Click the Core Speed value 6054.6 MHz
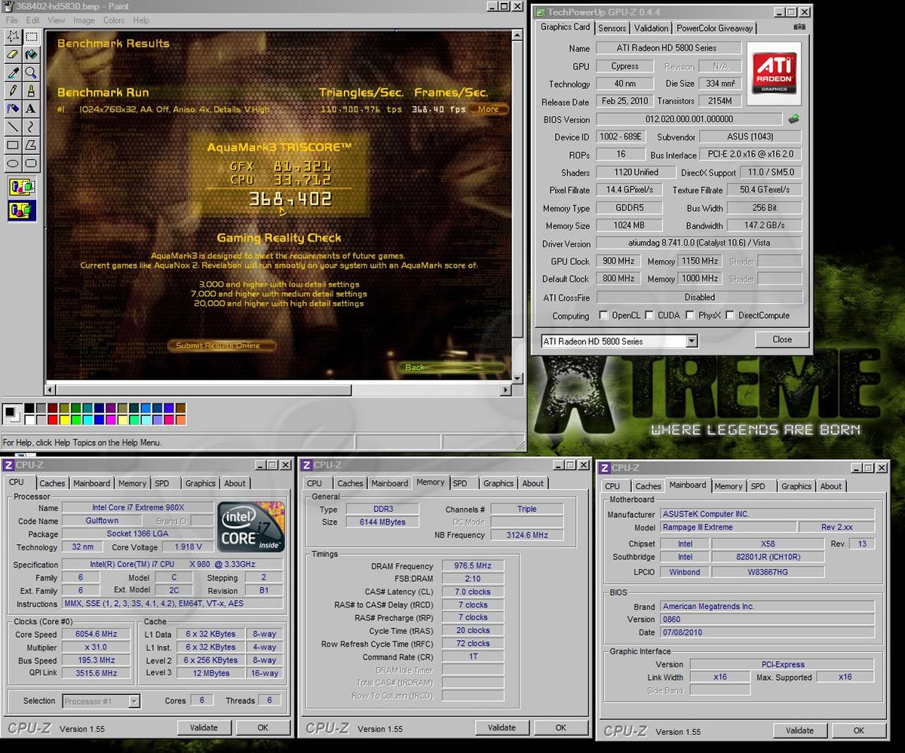This screenshot has width=905, height=753. (x=97, y=635)
